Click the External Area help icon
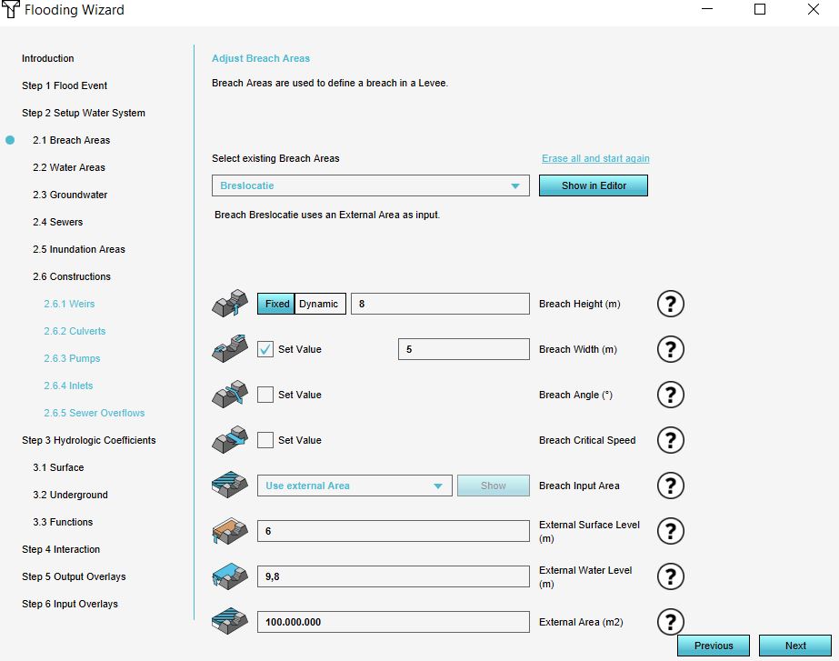 tap(670, 622)
